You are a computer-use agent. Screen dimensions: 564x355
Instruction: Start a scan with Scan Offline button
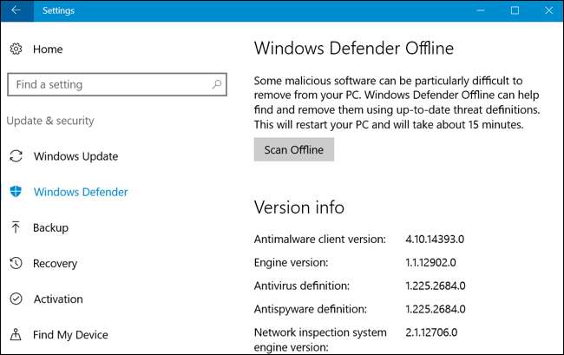pos(293,150)
